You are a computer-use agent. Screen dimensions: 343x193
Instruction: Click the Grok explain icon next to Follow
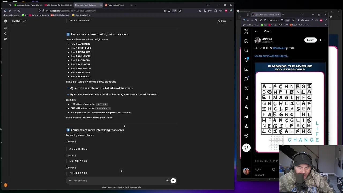320,40
